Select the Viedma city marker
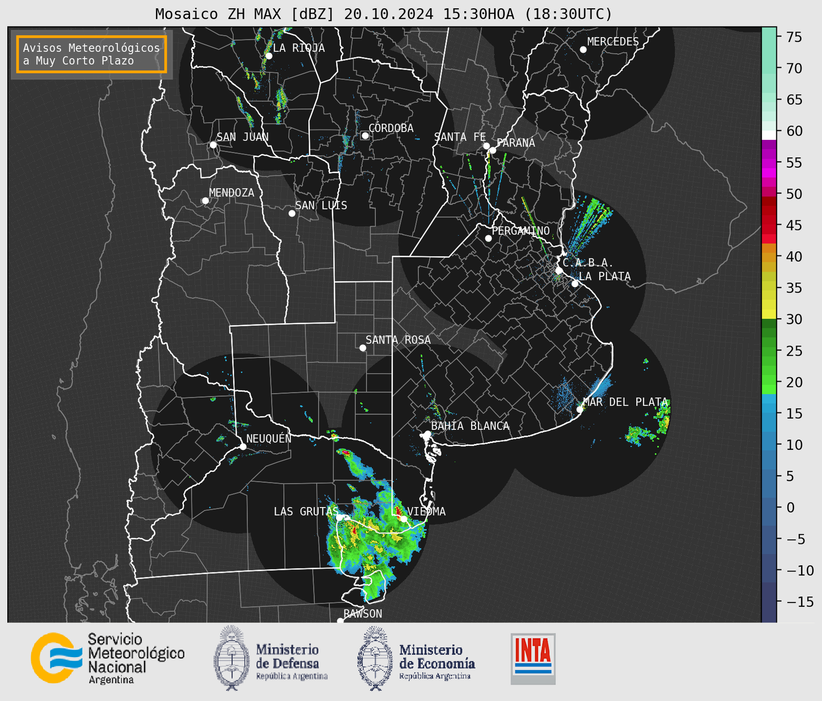Screen dimensions: 822x701 click(404, 519)
